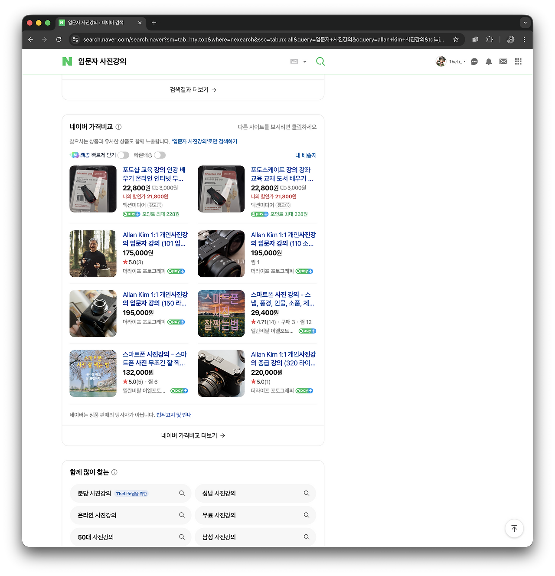Toggle the 빠른배송 switch

point(160,155)
